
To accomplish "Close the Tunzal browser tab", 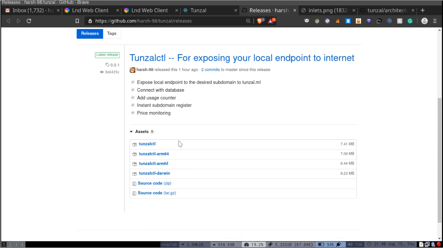I will [236, 11].
